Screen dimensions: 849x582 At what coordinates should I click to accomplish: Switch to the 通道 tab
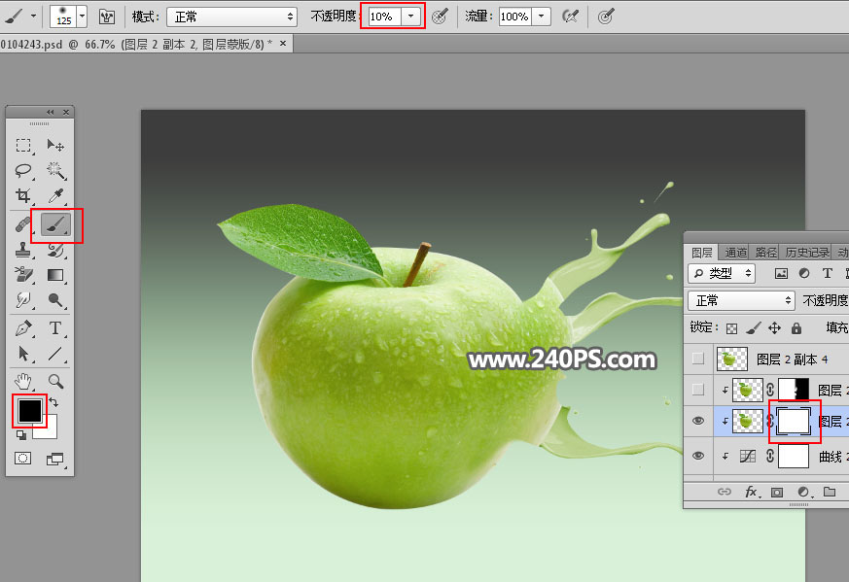pyautogui.click(x=735, y=253)
